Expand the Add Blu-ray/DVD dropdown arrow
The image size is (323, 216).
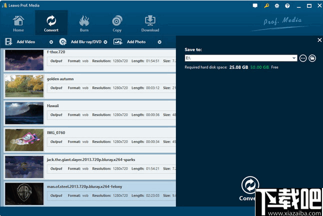coord(105,42)
